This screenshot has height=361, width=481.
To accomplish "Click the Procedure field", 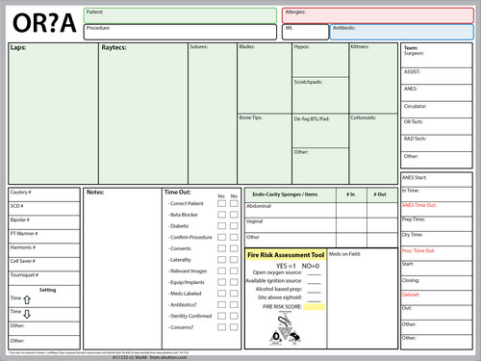I will 180,32.
